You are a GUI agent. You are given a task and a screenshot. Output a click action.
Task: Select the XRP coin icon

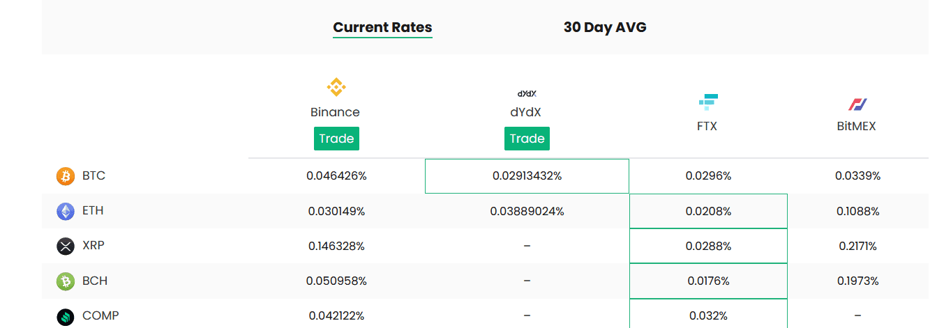click(65, 246)
